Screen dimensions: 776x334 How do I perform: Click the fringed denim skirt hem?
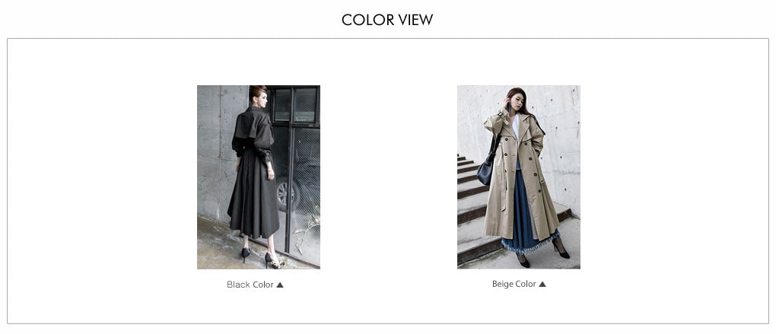point(530,244)
